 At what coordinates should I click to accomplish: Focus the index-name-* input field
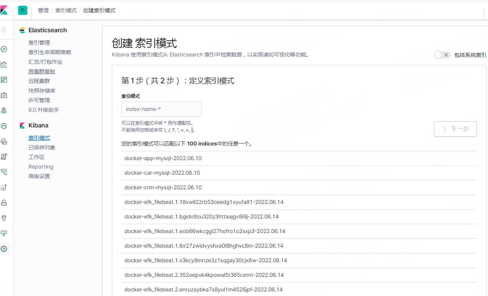coord(161,109)
